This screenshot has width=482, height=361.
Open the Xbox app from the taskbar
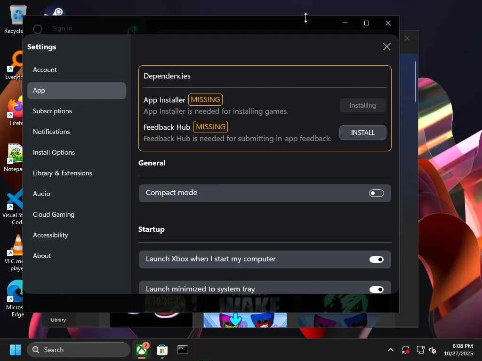142,350
